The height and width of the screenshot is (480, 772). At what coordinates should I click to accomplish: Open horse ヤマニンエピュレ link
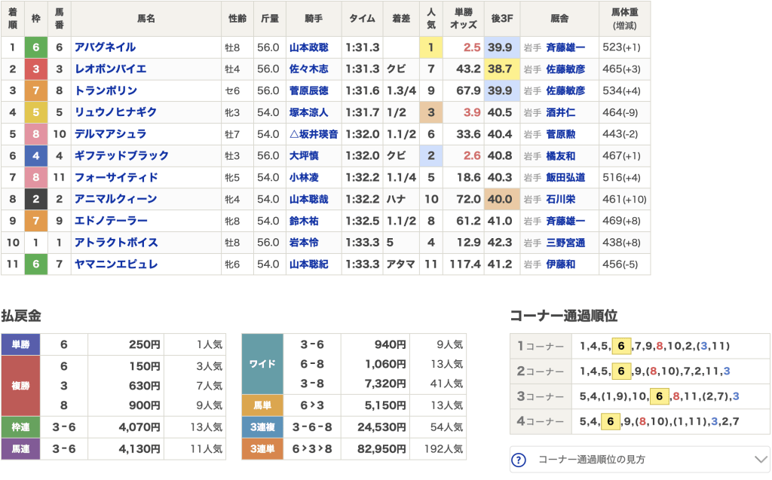tap(116, 264)
